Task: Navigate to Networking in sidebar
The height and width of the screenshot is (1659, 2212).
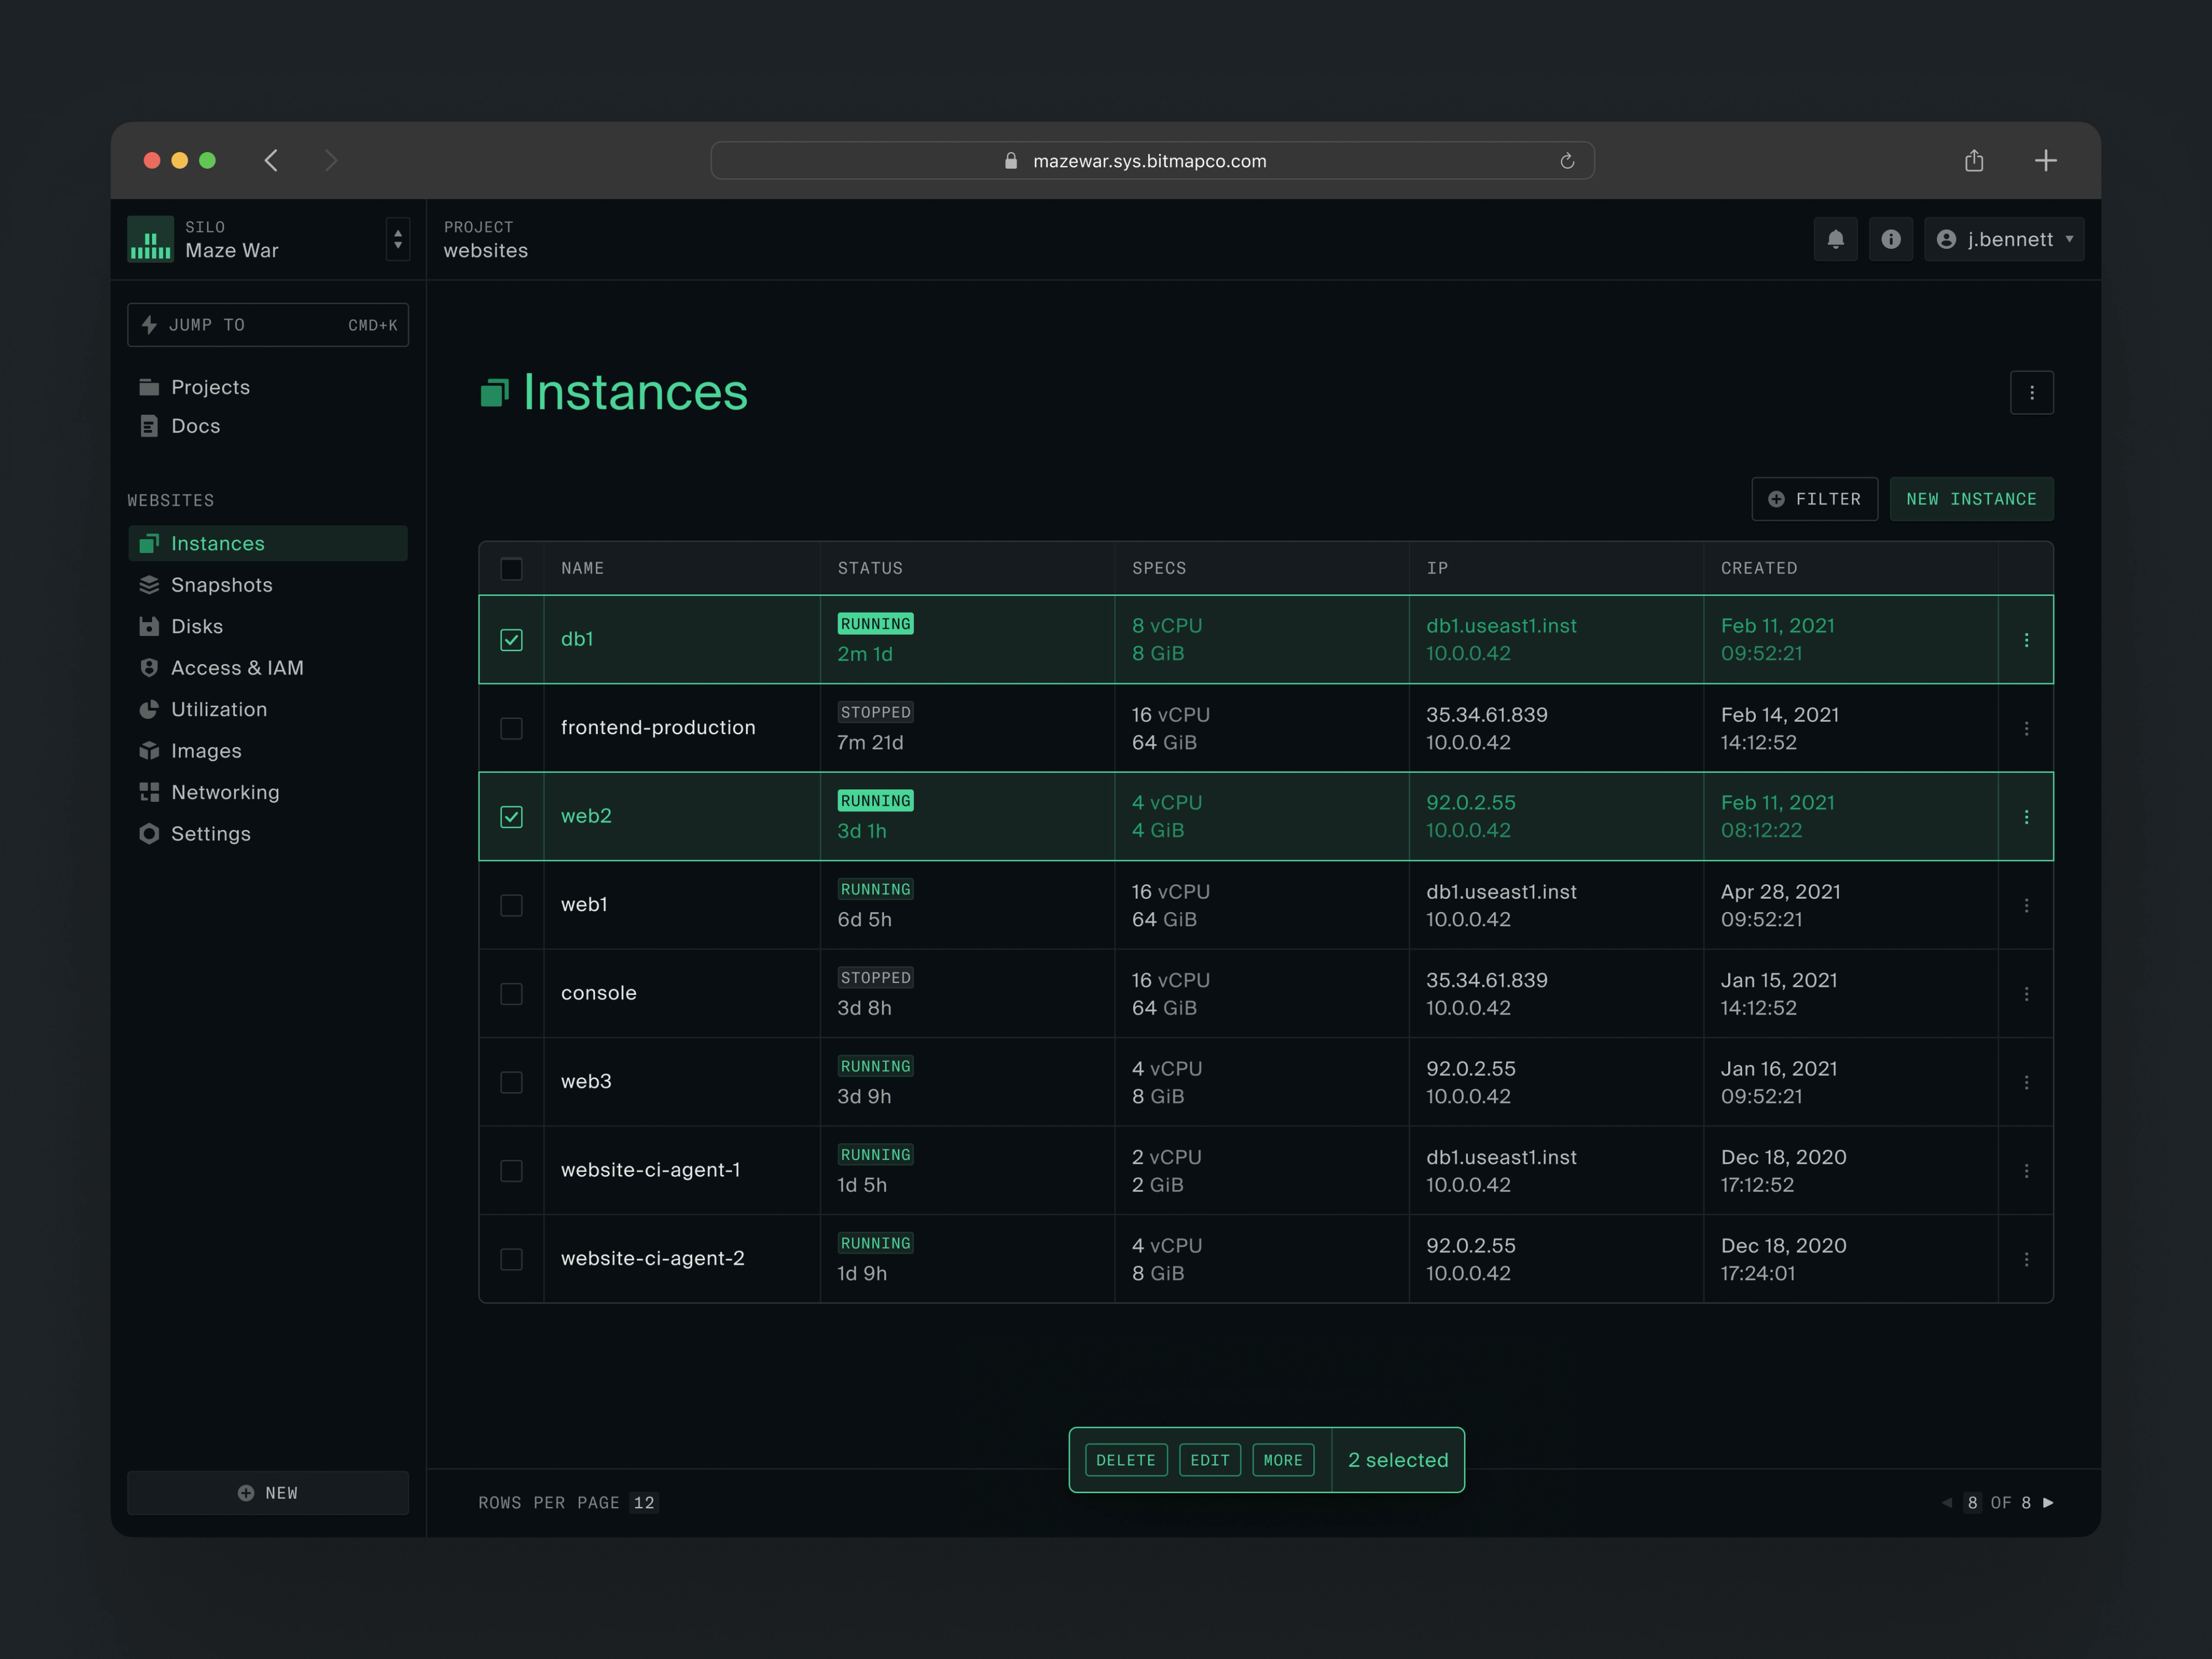Action: 225,792
